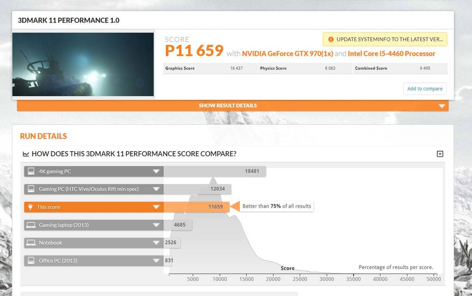Click the 4685 gaming laptop score value

click(180, 225)
